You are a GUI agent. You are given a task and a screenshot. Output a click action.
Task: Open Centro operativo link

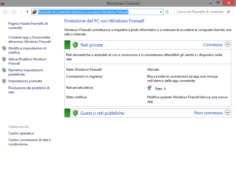21,133
